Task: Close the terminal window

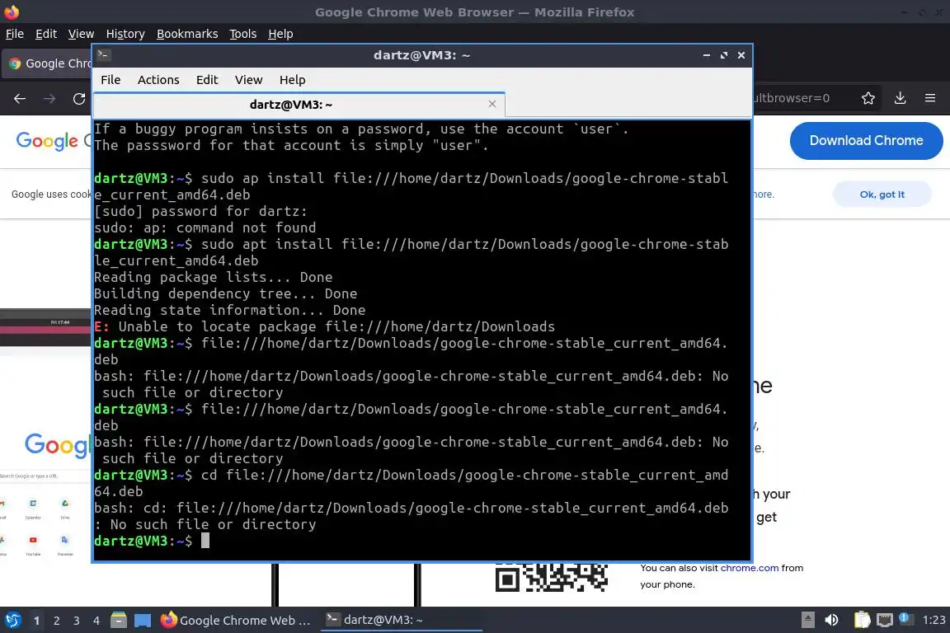Action: pos(741,55)
